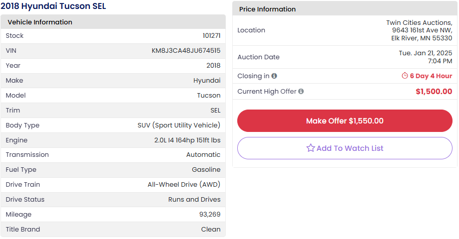Image resolution: width=459 pixels, height=239 pixels.
Task: Click the $1,500.00 current high offer amount
Action: (434, 92)
